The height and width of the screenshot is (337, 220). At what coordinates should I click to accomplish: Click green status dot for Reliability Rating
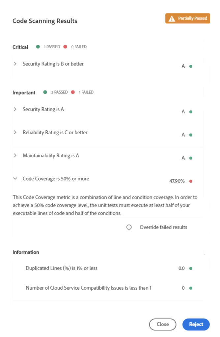click(x=191, y=135)
